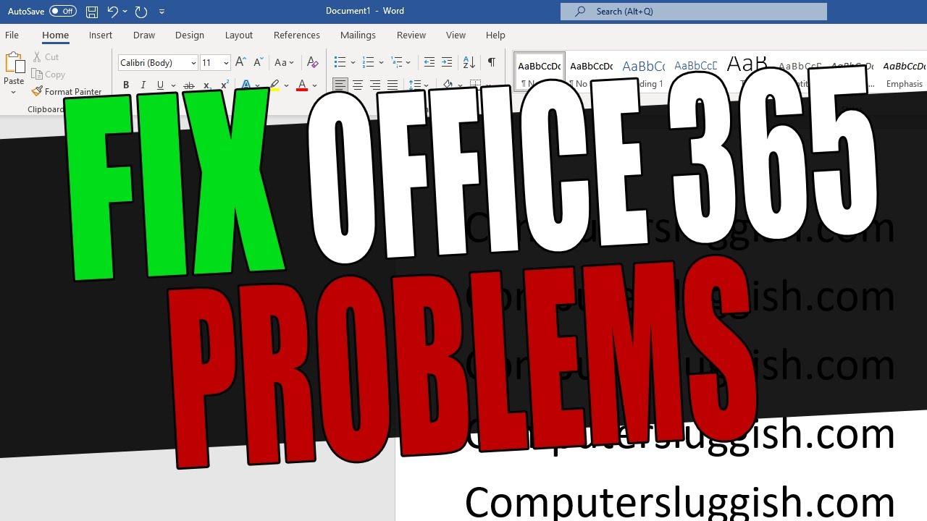Toggle Subscript formatting

click(207, 85)
